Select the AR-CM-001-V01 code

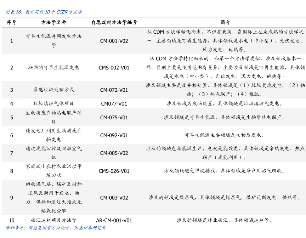pos(114,220)
